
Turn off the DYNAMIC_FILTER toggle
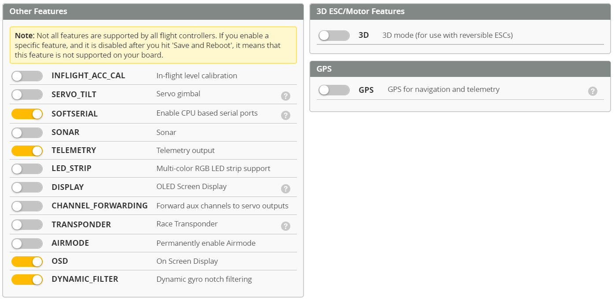pyautogui.click(x=27, y=280)
